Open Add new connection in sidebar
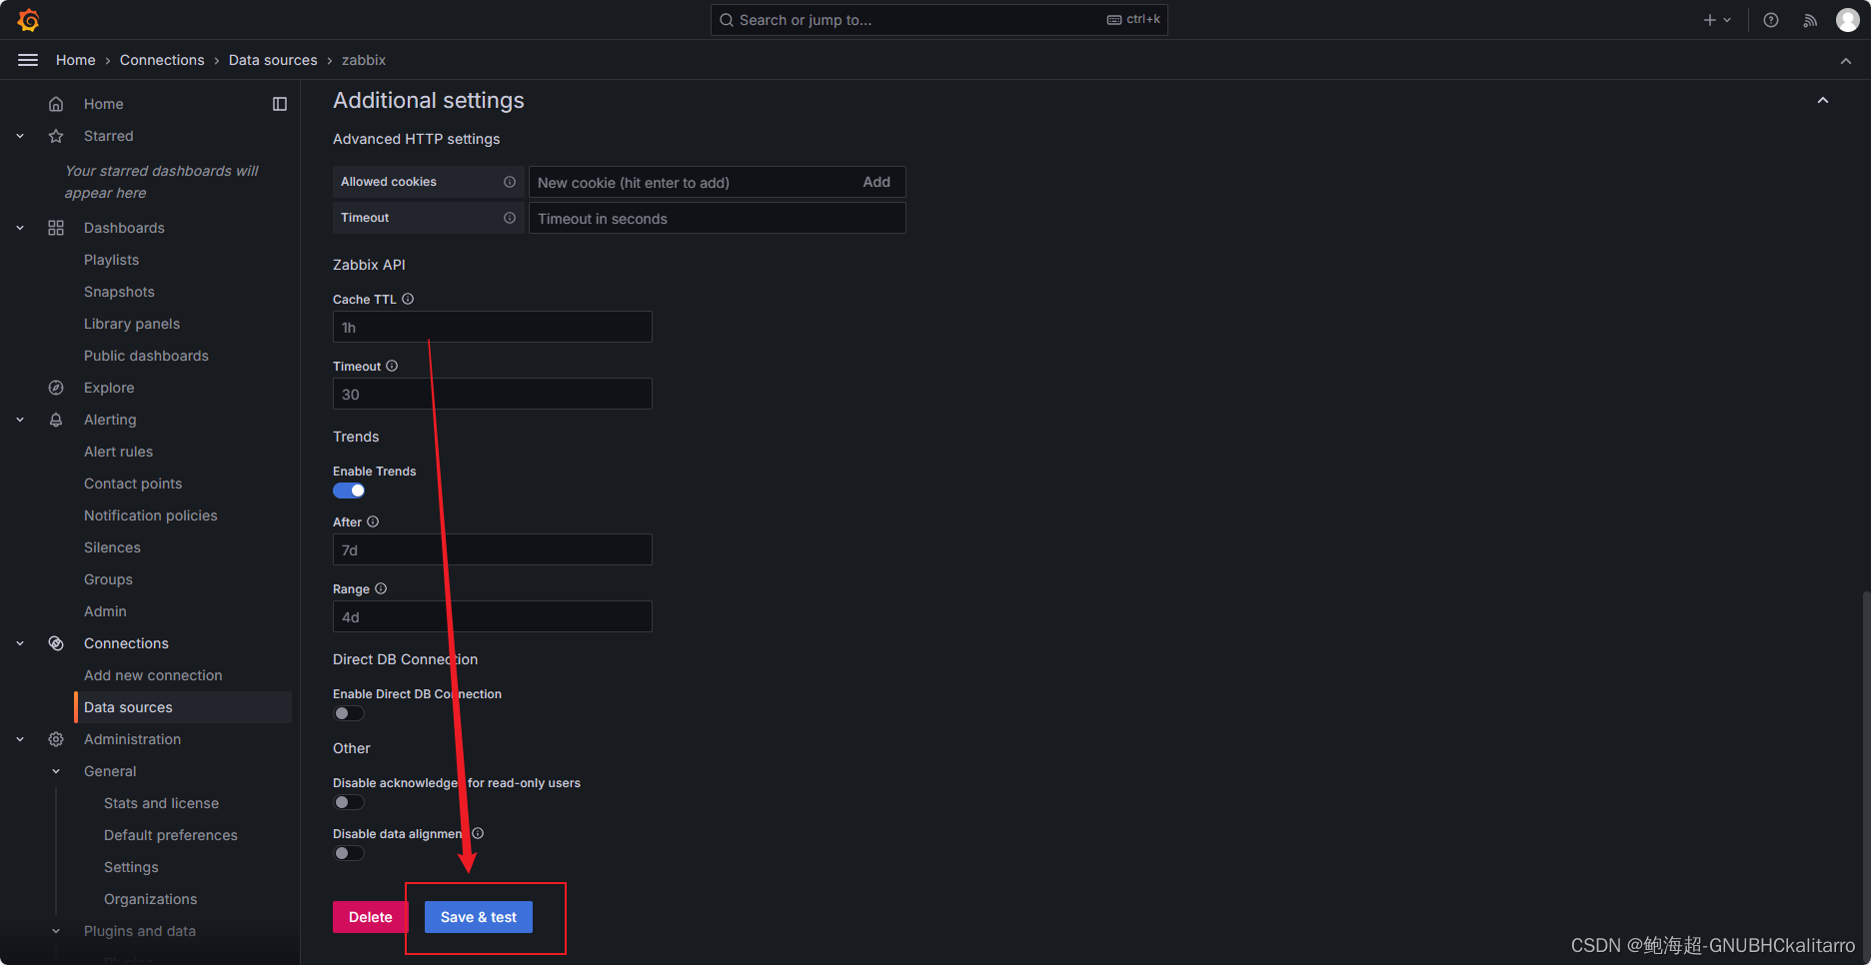The image size is (1871, 965). point(153,675)
